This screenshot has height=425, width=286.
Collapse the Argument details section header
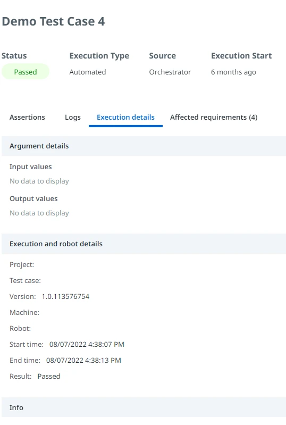(x=144, y=146)
